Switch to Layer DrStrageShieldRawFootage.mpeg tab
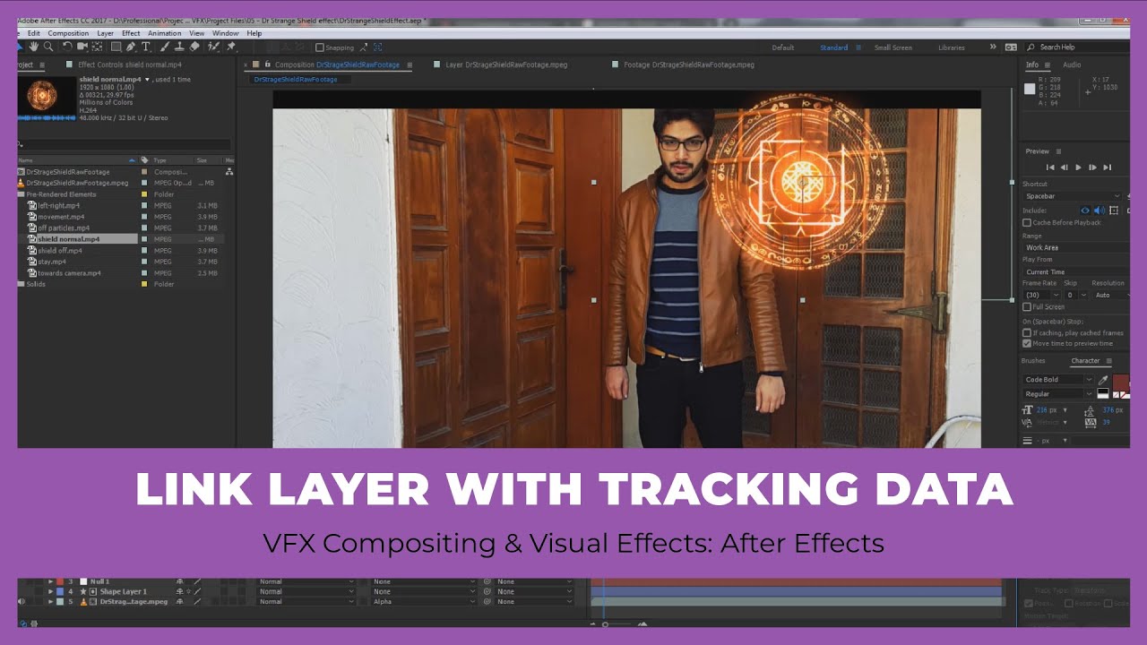Image resolution: width=1147 pixels, height=645 pixels. 506,65
